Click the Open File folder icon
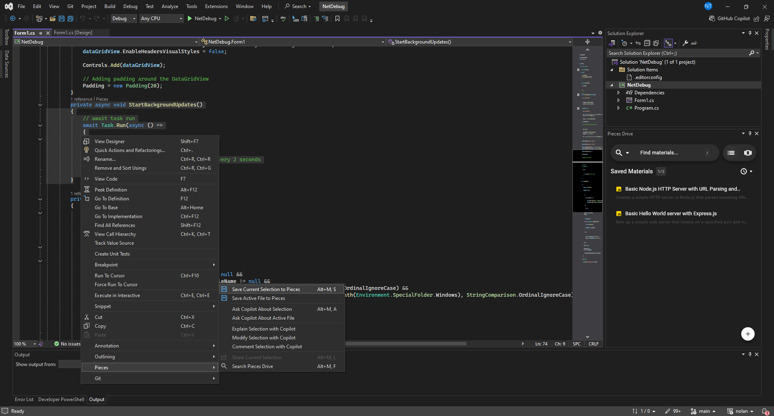The width and height of the screenshot is (774, 416). tap(52, 19)
